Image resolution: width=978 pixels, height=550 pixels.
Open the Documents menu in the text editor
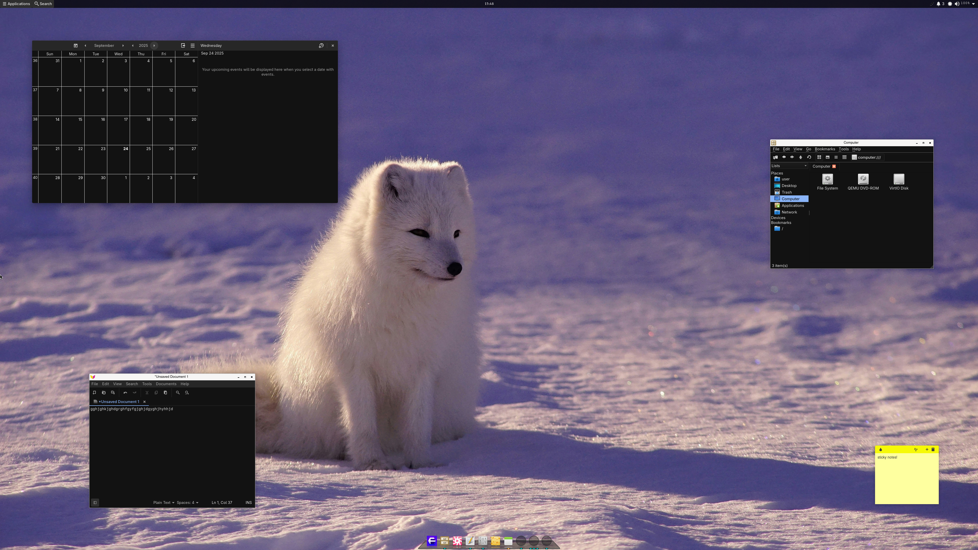[166, 384]
